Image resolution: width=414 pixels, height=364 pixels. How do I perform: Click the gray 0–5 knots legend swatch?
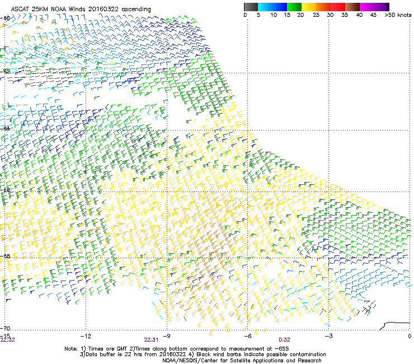coord(251,7)
